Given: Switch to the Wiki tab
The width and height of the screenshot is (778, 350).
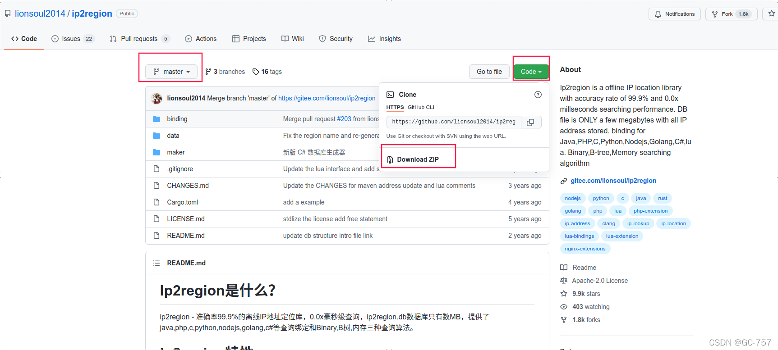Looking at the screenshot, I should (293, 39).
